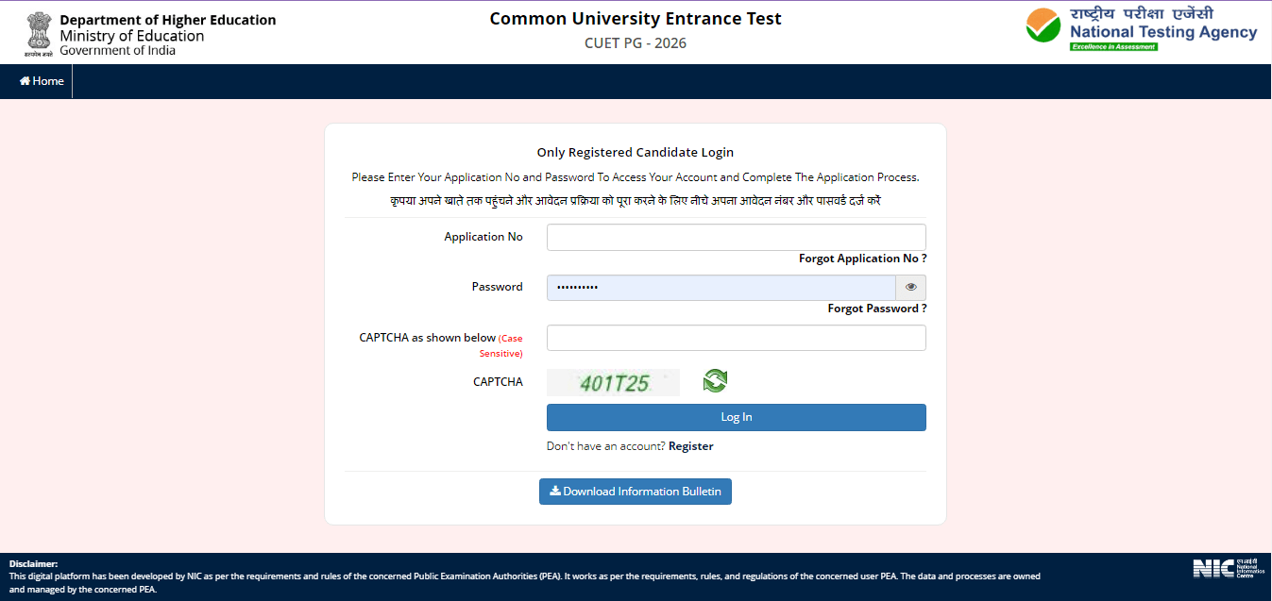Select the CUET PG - 2026 header title
Image resolution: width=1272 pixels, height=601 pixels.
coord(635,42)
